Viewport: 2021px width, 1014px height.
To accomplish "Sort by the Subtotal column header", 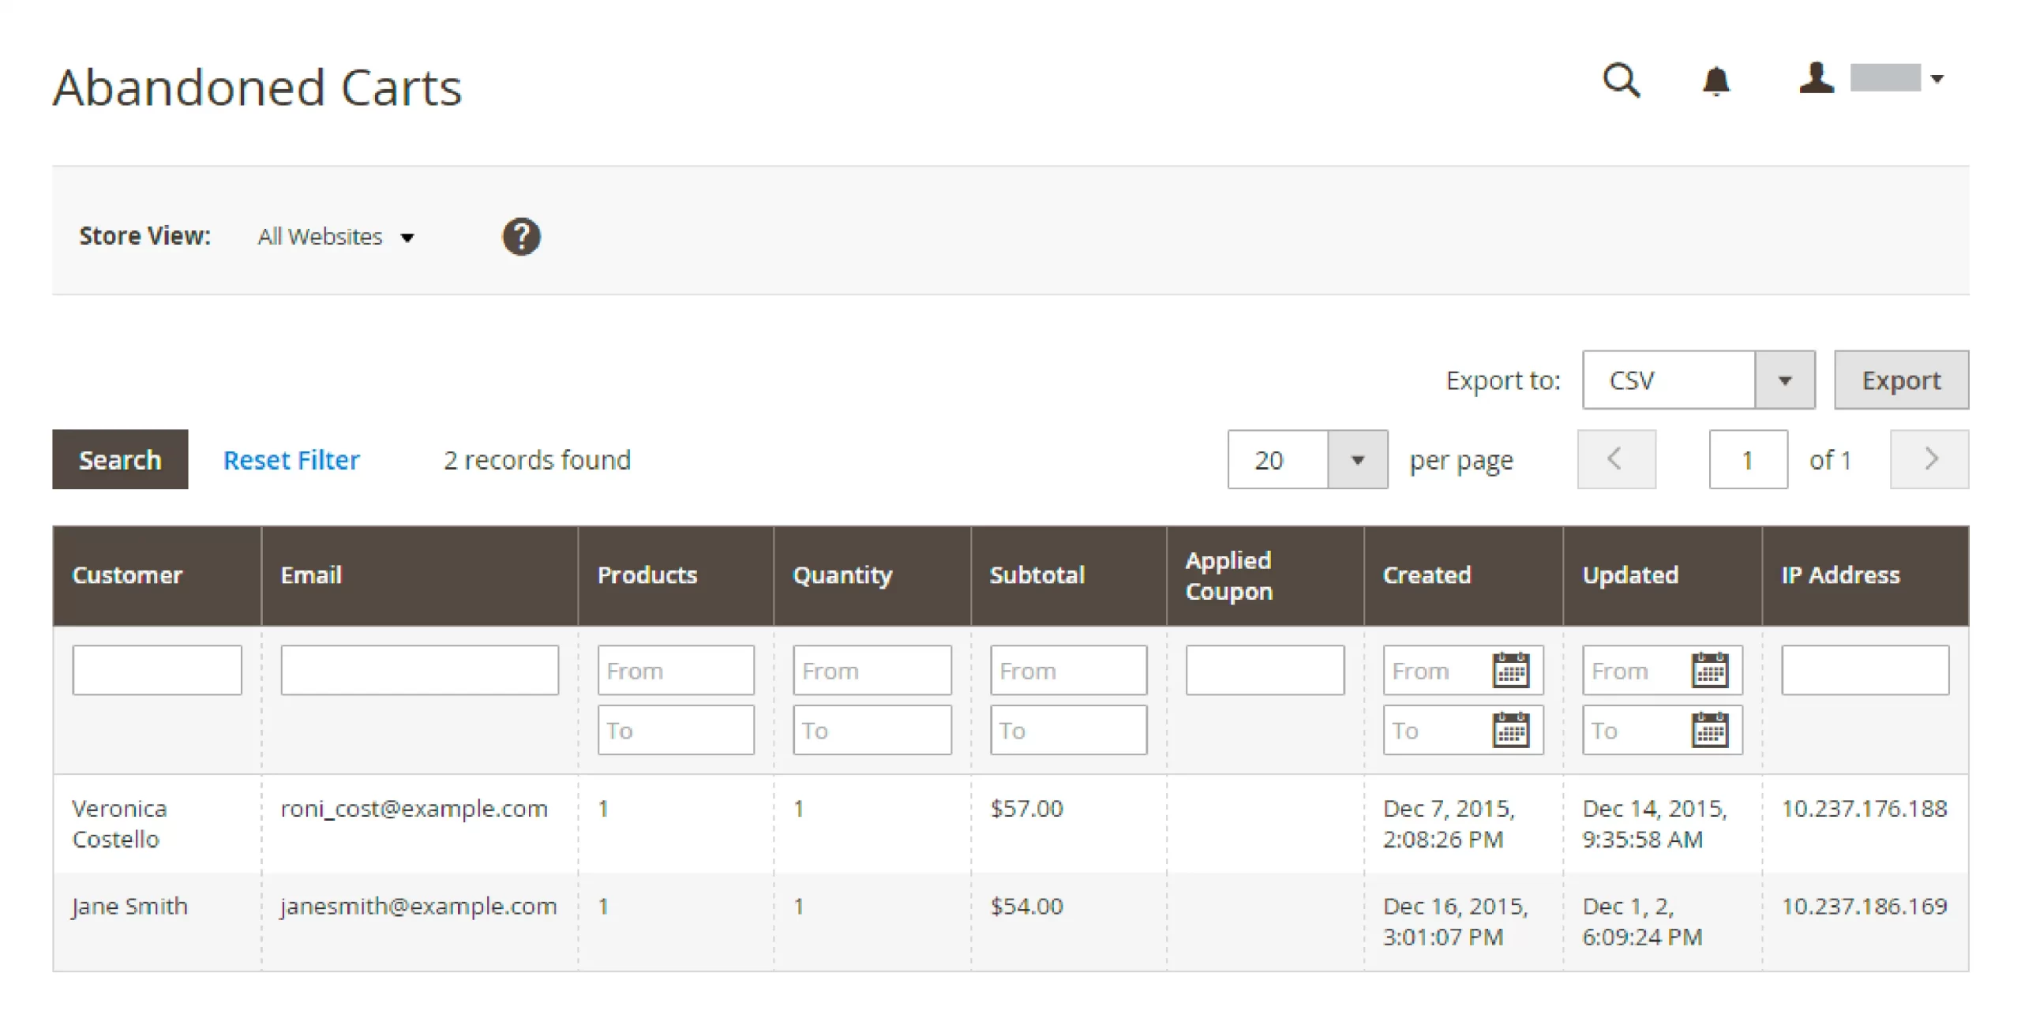I will [1037, 575].
